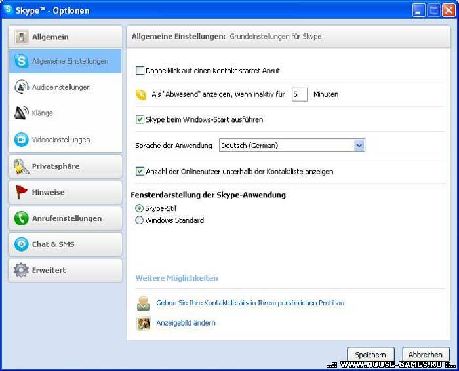
Task: Open the Allgemein section
Action: click(66, 37)
